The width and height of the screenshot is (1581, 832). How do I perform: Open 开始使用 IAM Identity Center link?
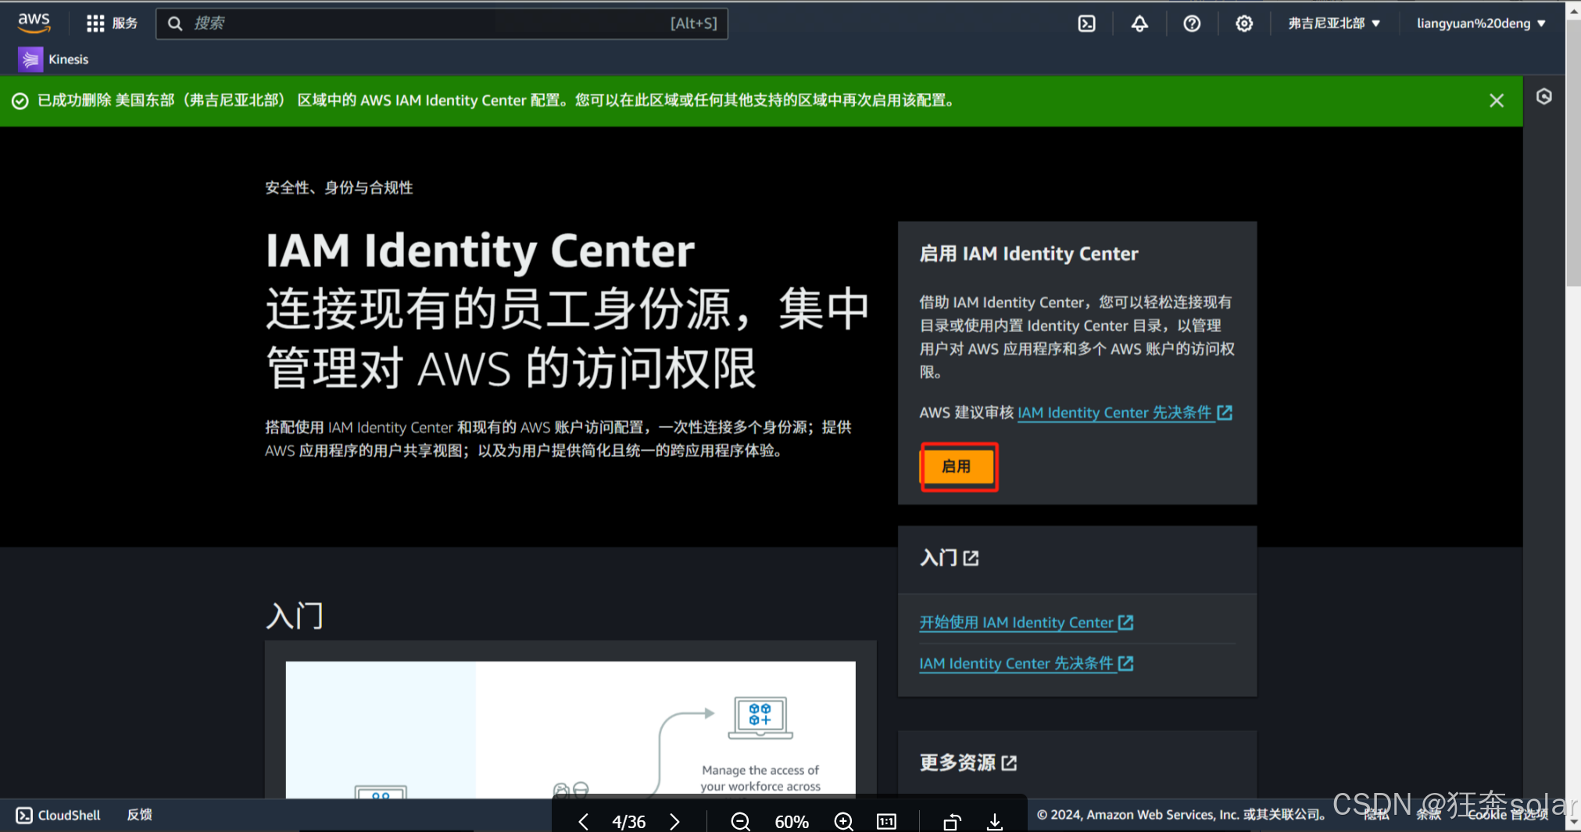(x=1026, y=623)
